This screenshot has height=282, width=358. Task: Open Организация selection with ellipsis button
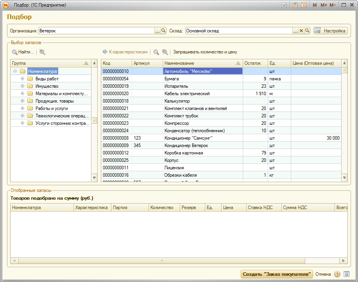tap(158, 31)
